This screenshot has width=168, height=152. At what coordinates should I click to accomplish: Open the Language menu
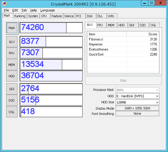pyautogui.click(x=48, y=10)
